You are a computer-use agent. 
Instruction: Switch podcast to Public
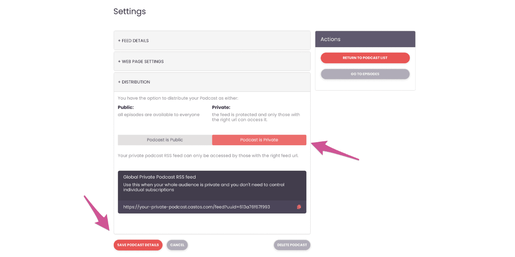(165, 140)
